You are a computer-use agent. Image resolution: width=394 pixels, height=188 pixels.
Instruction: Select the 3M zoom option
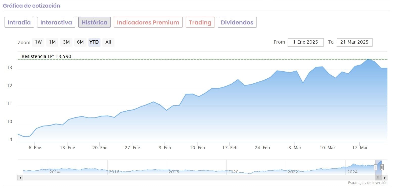(66, 42)
